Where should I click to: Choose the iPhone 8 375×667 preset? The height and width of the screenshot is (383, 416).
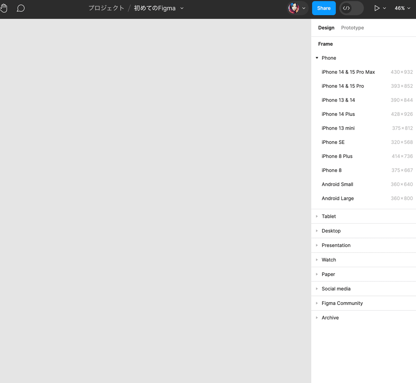[364, 170]
